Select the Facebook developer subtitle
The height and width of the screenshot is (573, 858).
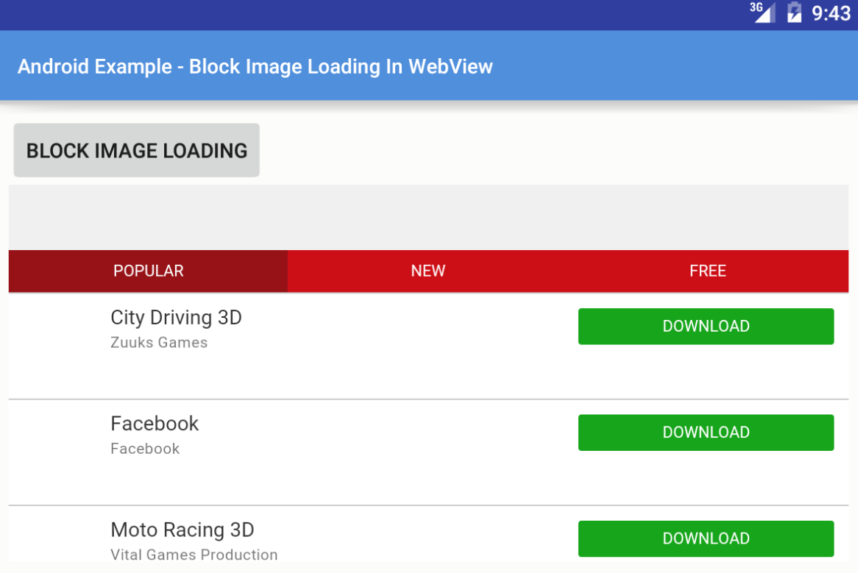pyautogui.click(x=145, y=449)
